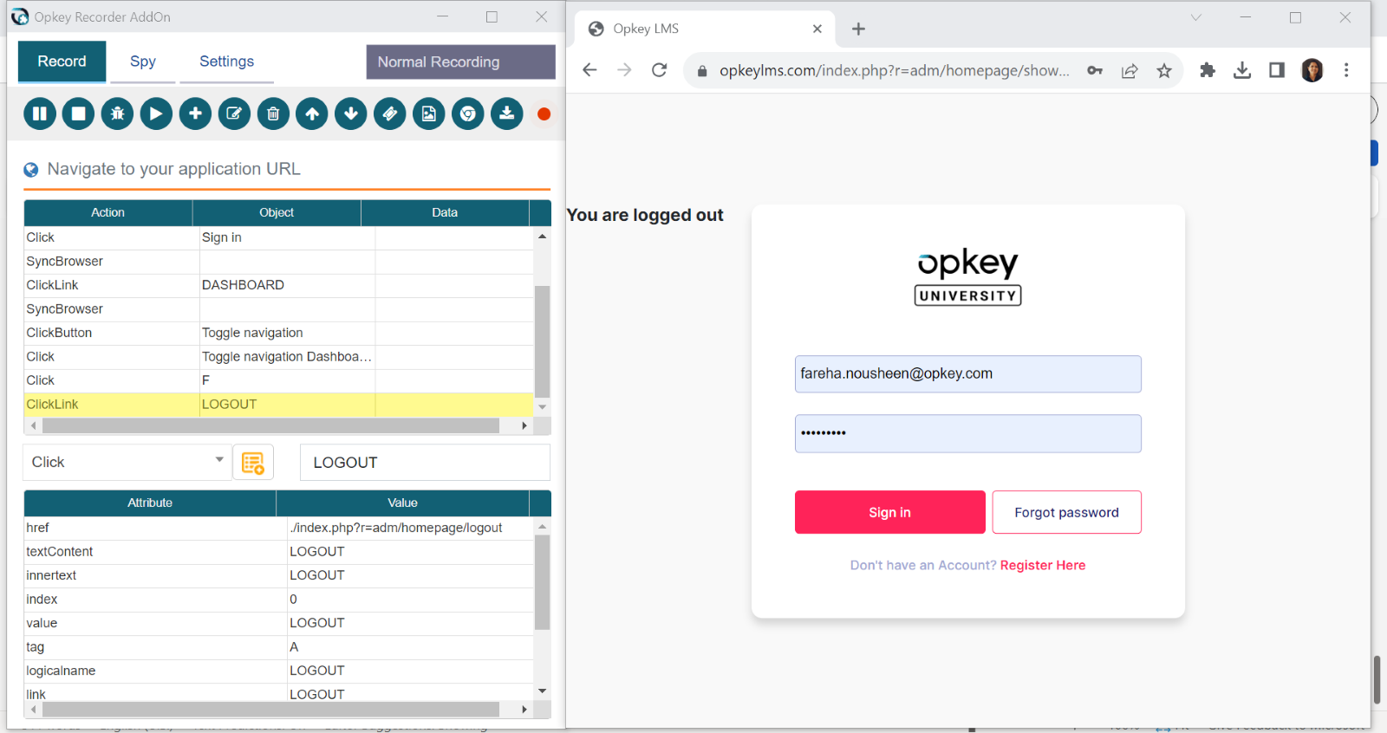Image resolution: width=1387 pixels, height=733 pixels.
Task: Open Chrome downloads icon
Action: click(x=1242, y=70)
